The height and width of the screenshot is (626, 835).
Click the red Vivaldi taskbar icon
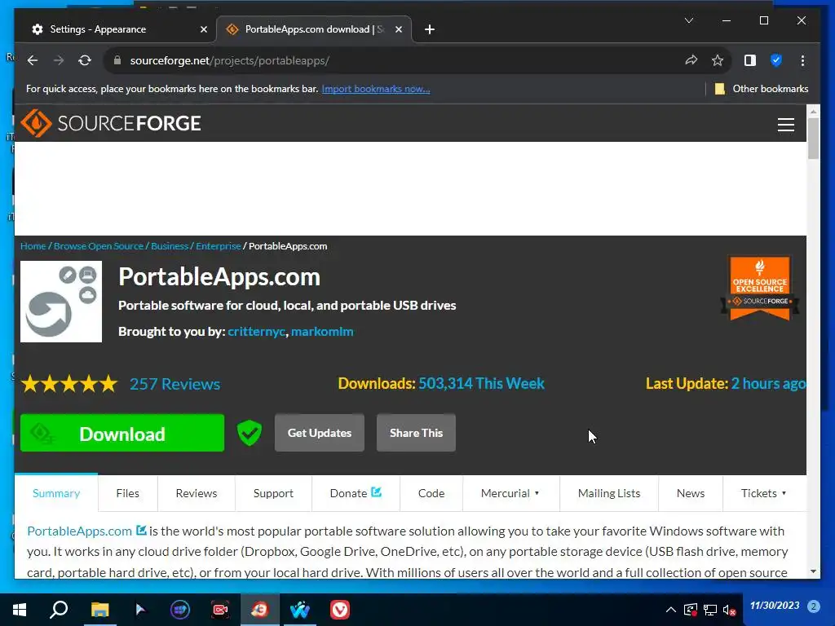click(x=340, y=610)
